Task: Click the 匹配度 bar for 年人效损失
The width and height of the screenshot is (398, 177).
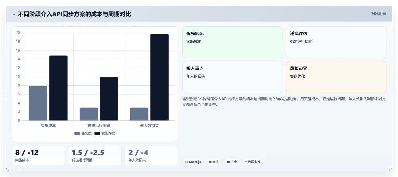Action: (139, 114)
